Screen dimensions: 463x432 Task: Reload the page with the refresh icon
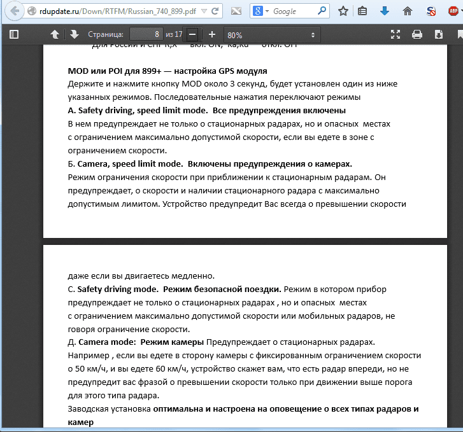tap(215, 11)
